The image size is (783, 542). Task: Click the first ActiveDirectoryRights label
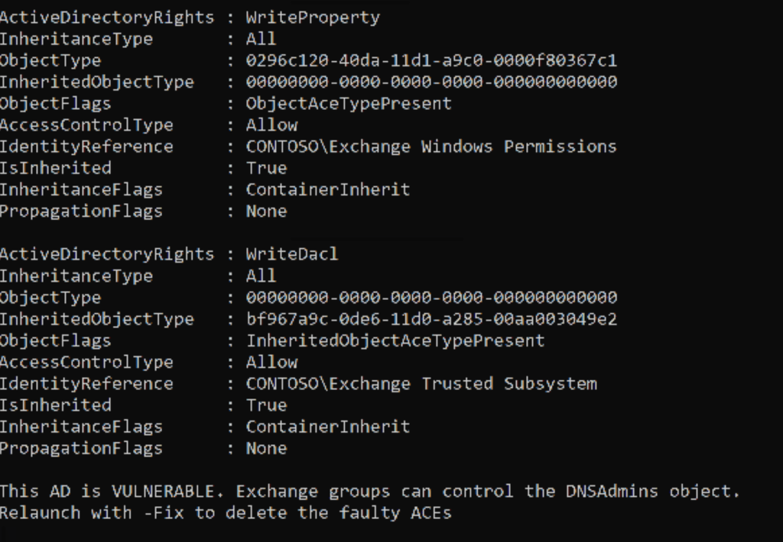107,17
